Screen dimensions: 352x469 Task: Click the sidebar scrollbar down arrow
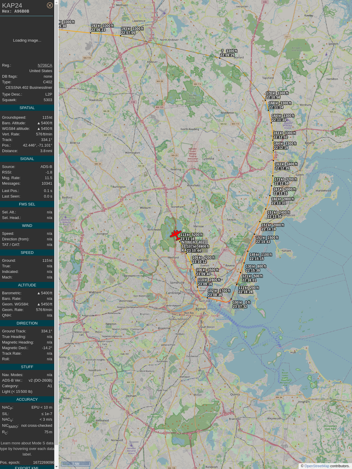pyautogui.click(x=56, y=467)
